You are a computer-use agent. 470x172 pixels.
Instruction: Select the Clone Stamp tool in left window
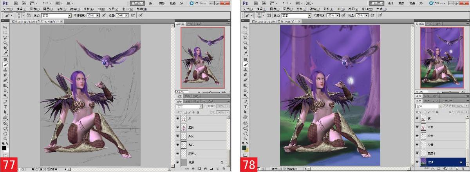point(5,69)
